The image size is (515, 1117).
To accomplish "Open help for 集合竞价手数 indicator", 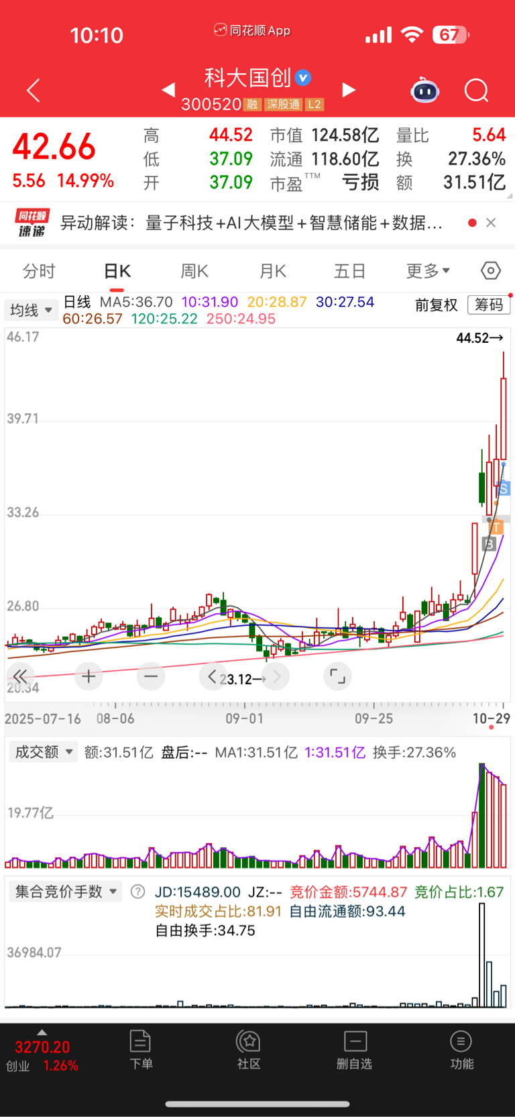I will click(x=137, y=892).
